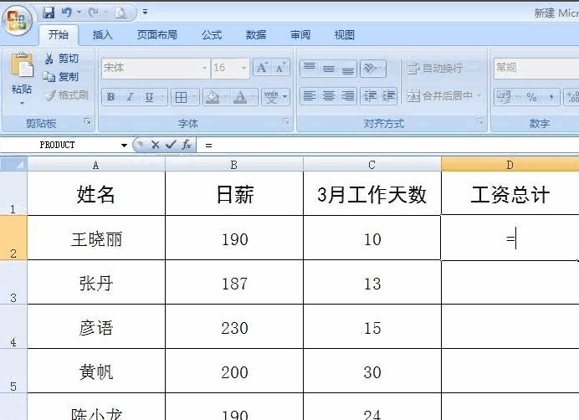The height and width of the screenshot is (420, 579).
Task: Open the 审阅 ribbon tab
Action: click(300, 35)
